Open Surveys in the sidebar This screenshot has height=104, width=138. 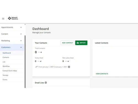coord(12,75)
